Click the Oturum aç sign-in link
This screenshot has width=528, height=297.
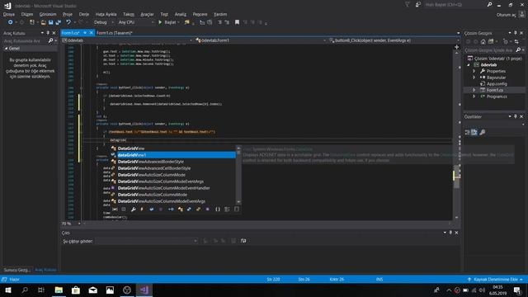[x=506, y=15]
